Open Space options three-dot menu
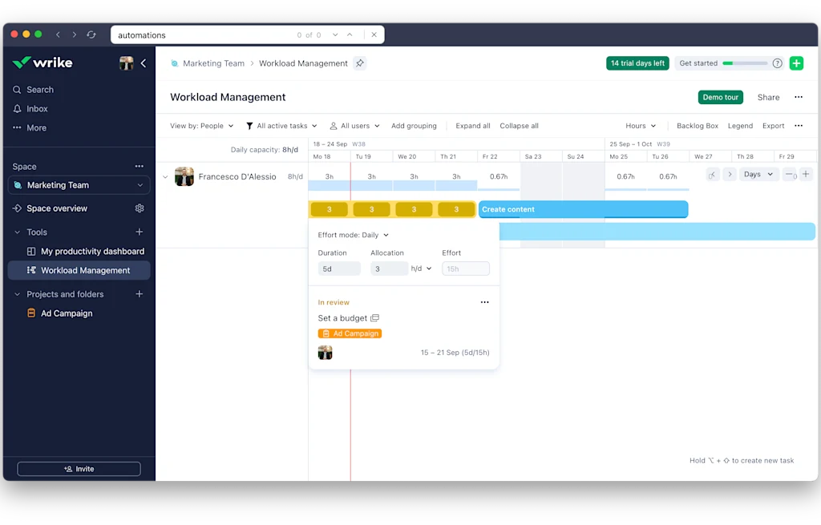The image size is (821, 525). pos(140,166)
